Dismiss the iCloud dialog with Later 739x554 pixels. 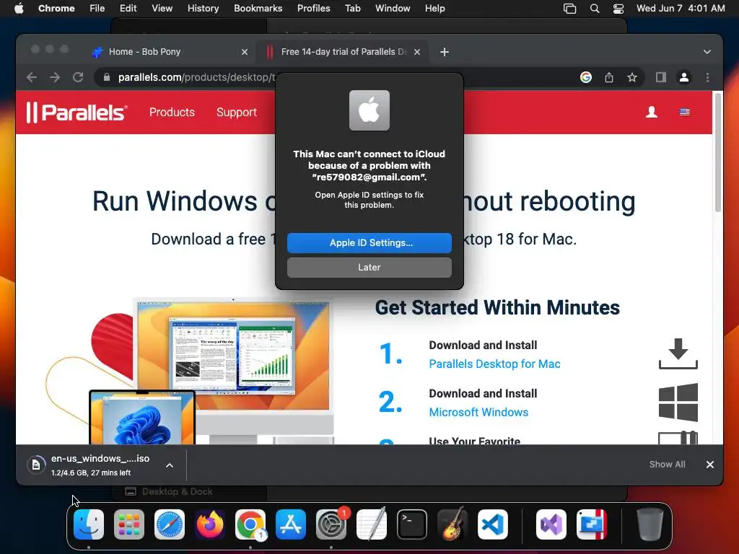pos(369,267)
